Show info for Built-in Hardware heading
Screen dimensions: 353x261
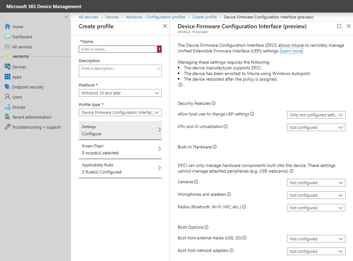(x=214, y=147)
